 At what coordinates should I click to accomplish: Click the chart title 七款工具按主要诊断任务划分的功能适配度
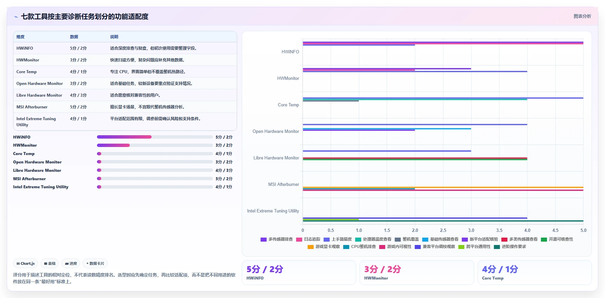click(85, 17)
